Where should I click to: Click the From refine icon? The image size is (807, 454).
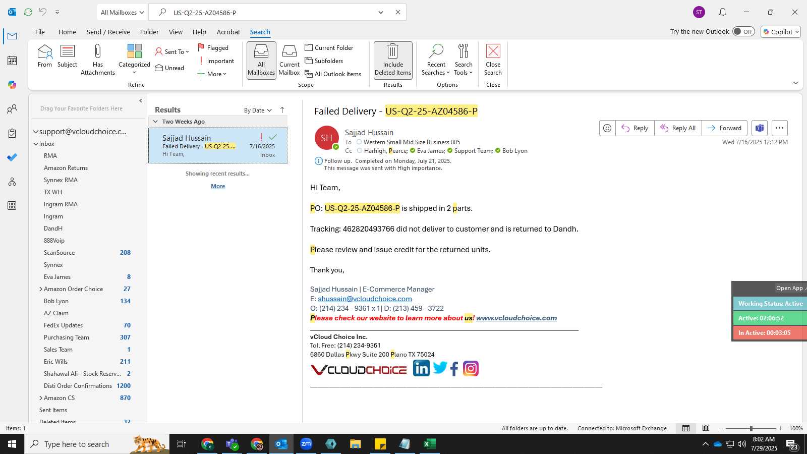point(44,56)
